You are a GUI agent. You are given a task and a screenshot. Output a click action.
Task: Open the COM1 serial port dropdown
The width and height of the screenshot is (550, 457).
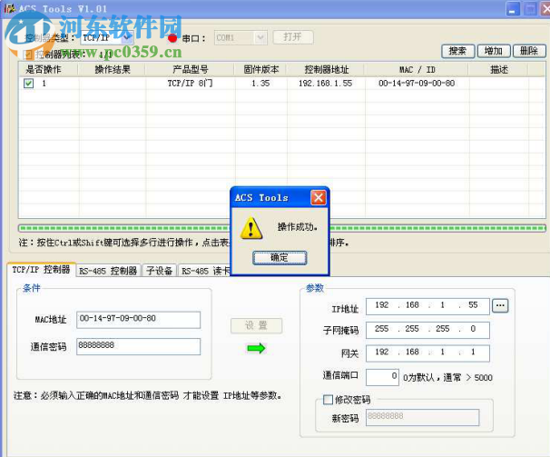[x=260, y=37]
